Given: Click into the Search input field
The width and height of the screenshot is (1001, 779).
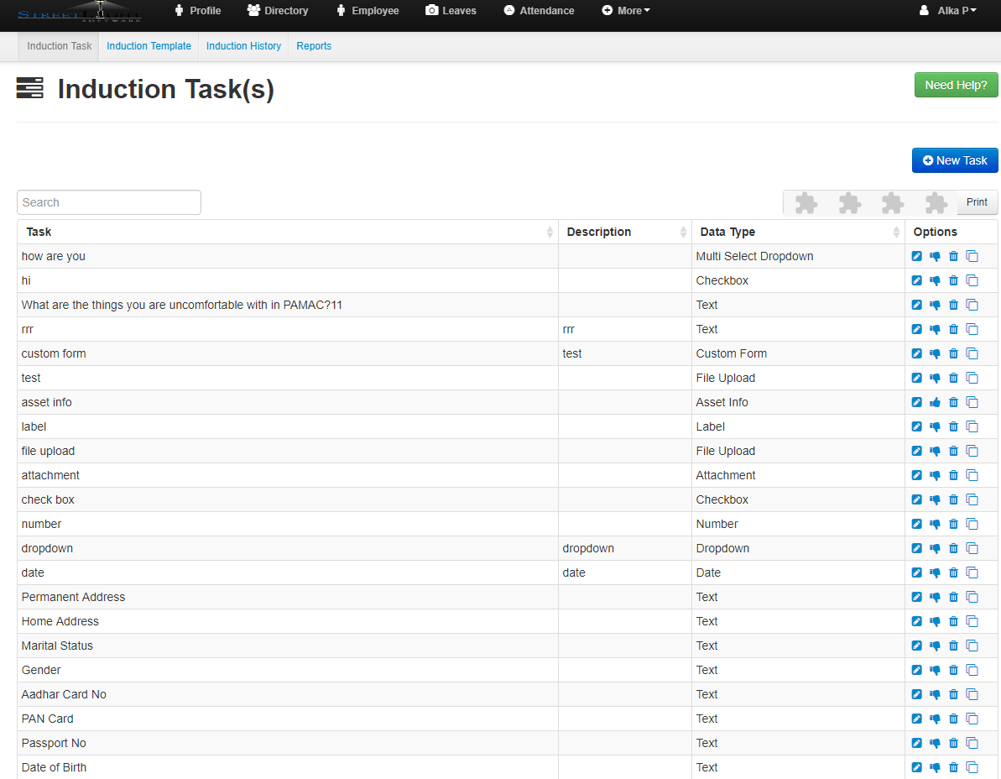Looking at the screenshot, I should [109, 202].
